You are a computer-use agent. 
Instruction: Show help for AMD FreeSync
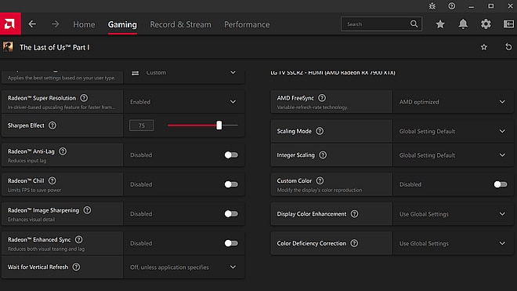pyautogui.click(x=322, y=98)
